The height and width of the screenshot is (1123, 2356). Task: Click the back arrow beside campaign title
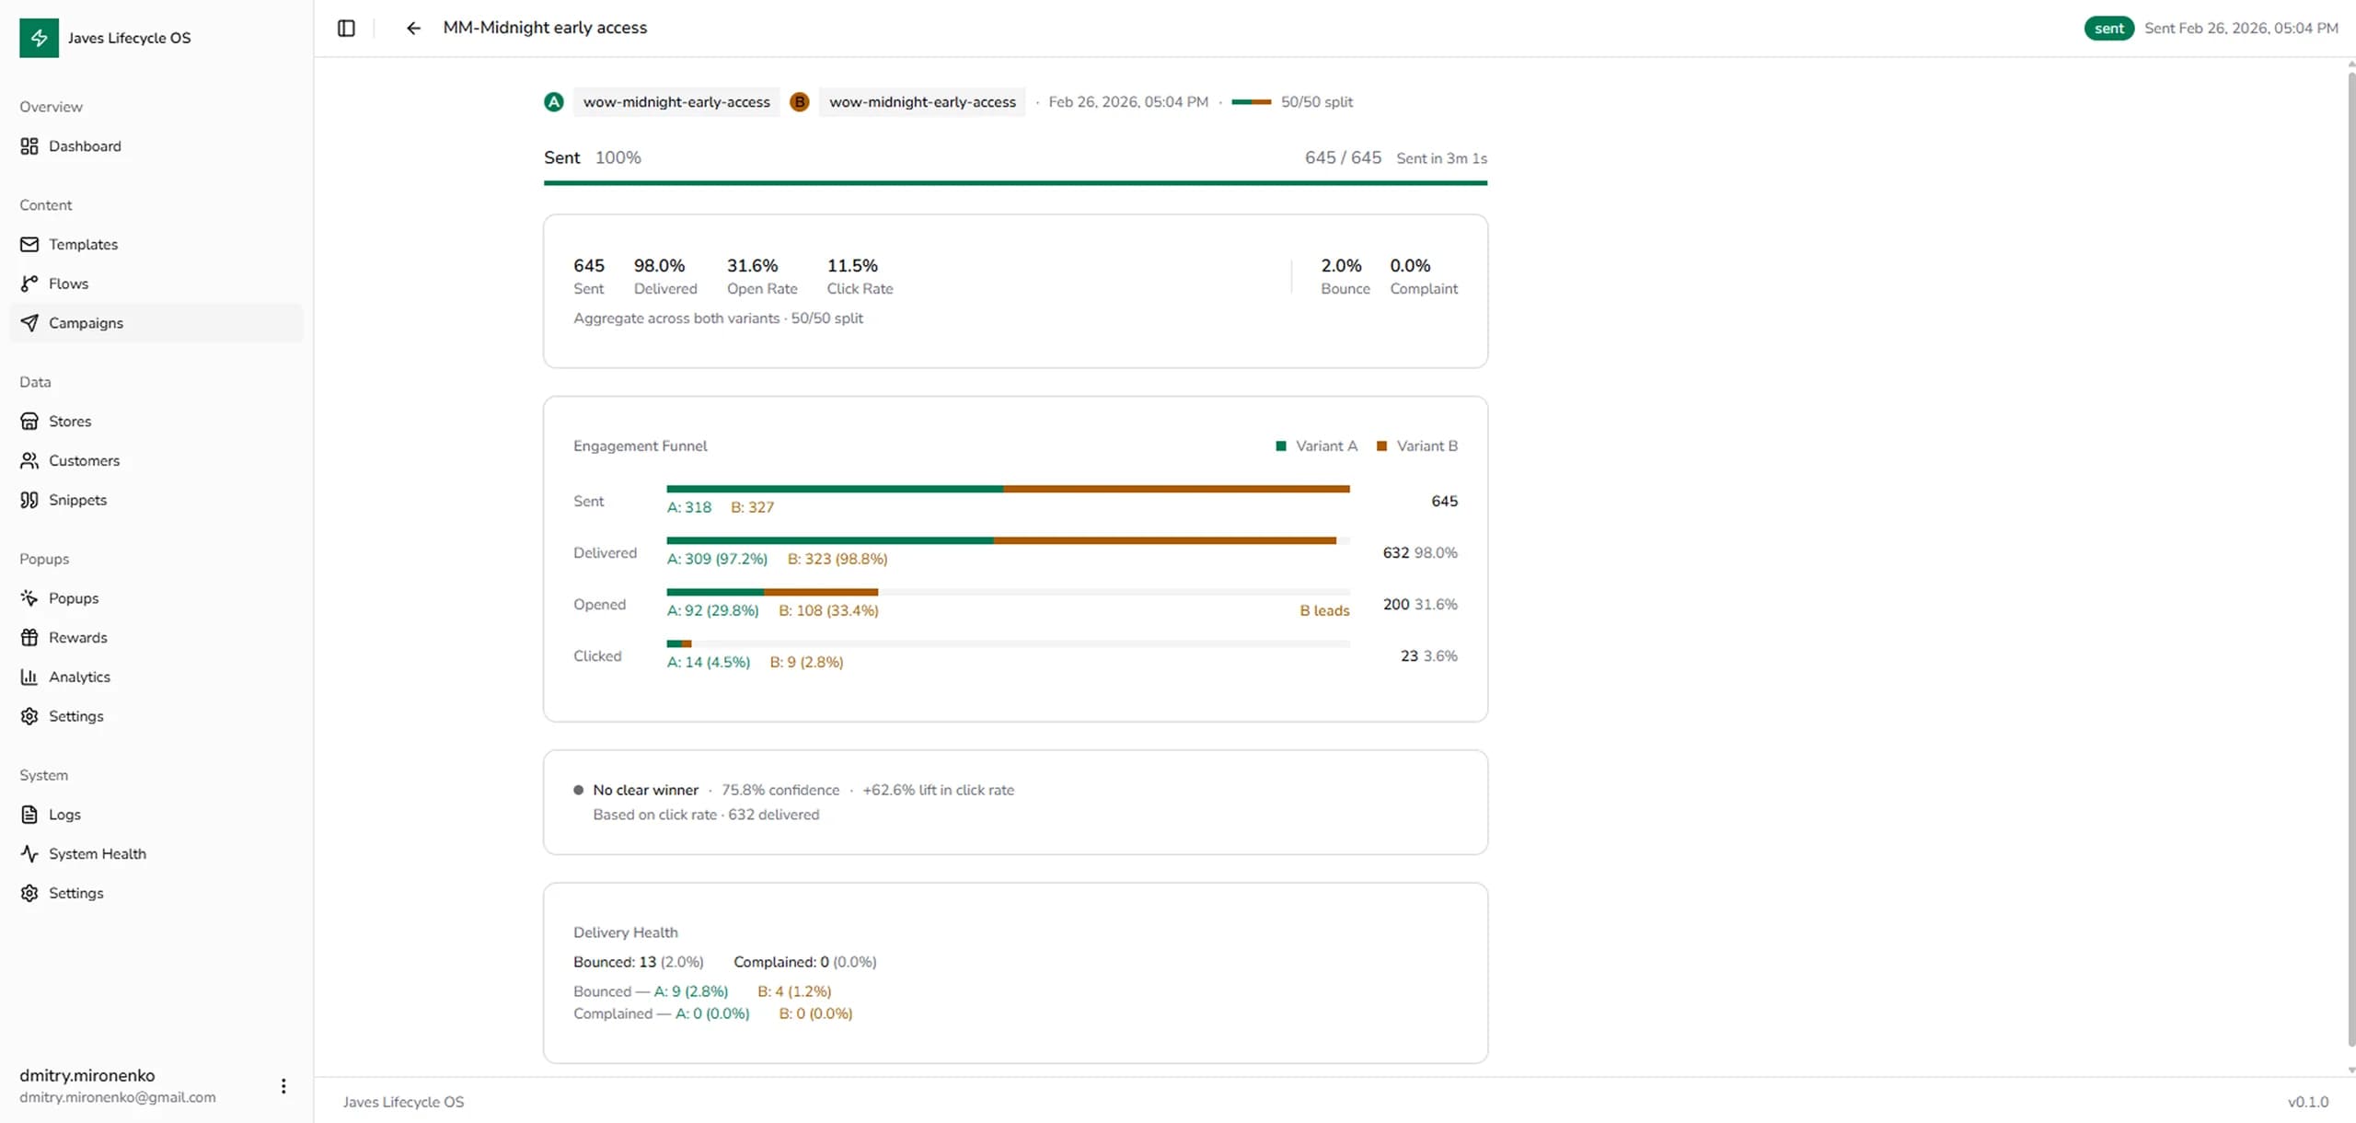pyautogui.click(x=413, y=28)
